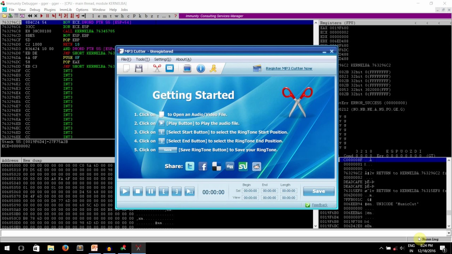Open File Explorer from taskbar
This screenshot has height=254, width=452.
(50, 248)
